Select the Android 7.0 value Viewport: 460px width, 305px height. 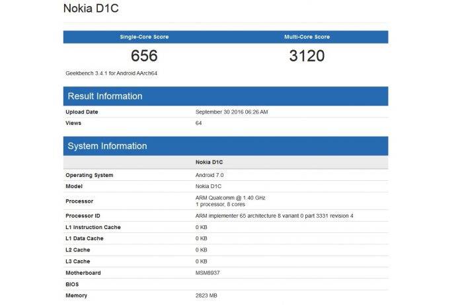click(210, 175)
